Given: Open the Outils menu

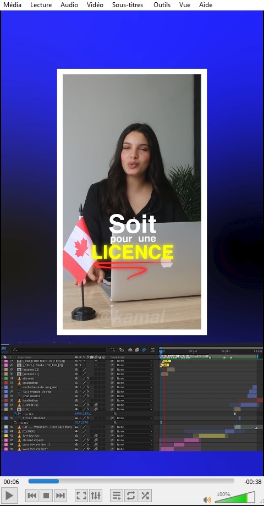Looking at the screenshot, I should pos(162,5).
